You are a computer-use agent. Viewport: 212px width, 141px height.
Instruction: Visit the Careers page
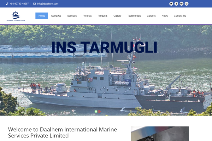[x=151, y=16]
